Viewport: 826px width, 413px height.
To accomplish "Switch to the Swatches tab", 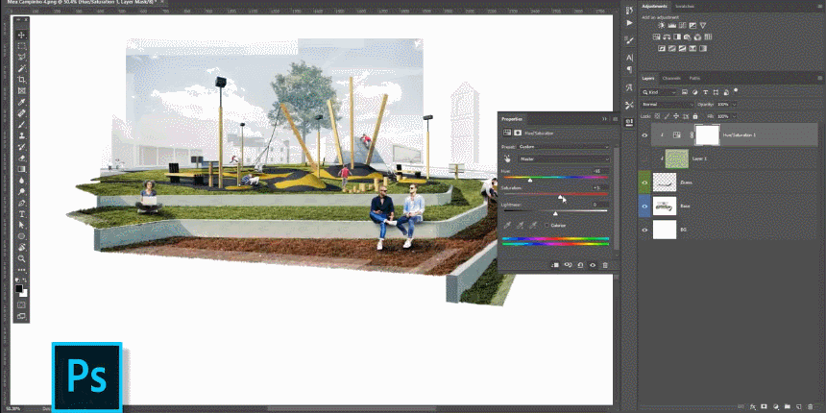I will [x=684, y=7].
